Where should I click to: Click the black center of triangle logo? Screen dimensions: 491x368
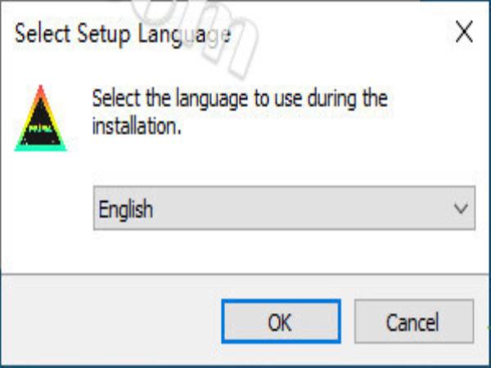41,127
